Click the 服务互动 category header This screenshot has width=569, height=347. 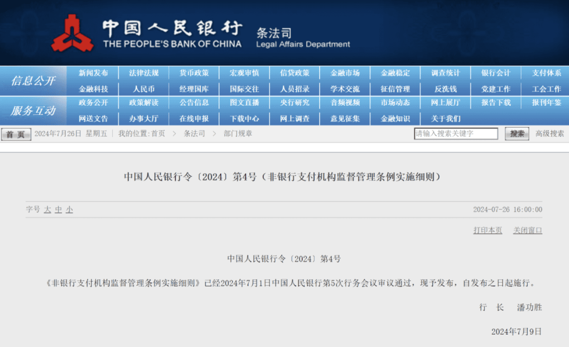click(x=33, y=111)
